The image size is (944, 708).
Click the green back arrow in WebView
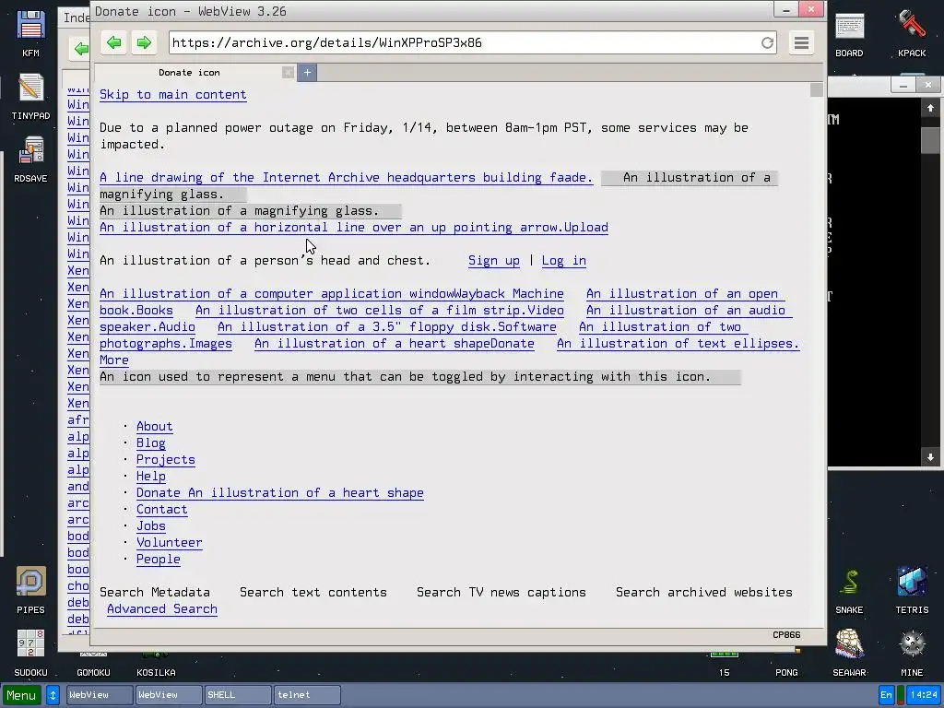(x=113, y=42)
